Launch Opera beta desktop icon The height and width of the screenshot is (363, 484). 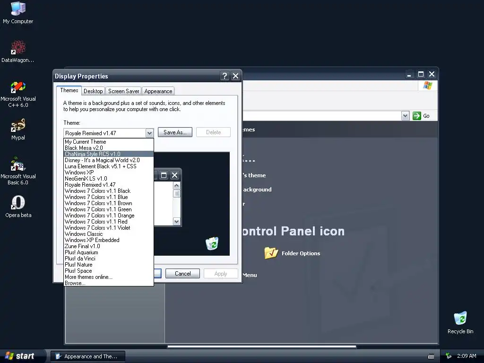pyautogui.click(x=18, y=206)
